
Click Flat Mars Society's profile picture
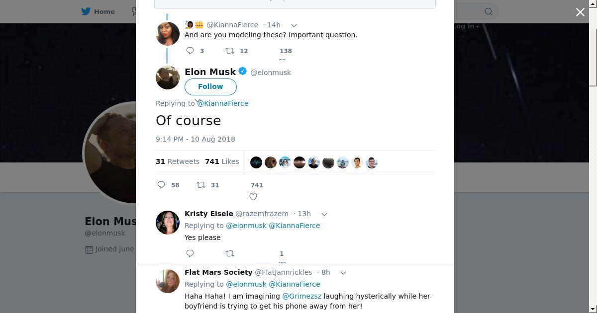pyautogui.click(x=168, y=281)
